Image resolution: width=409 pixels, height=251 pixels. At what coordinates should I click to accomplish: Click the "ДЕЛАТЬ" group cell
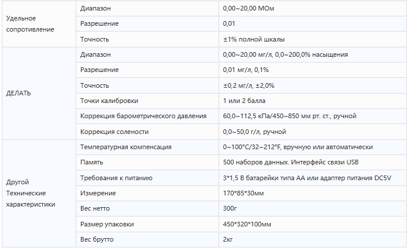point(19,93)
